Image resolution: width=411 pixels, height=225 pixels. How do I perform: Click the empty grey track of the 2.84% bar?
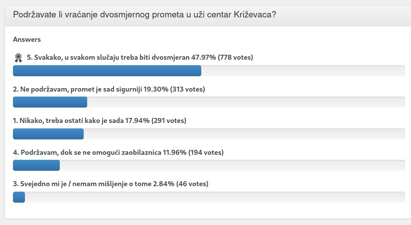(x=214, y=197)
